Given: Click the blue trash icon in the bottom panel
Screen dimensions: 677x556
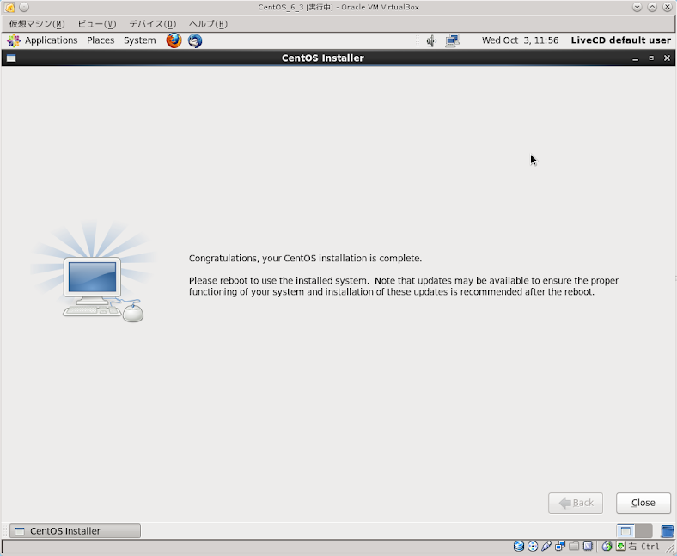Looking at the screenshot, I should (x=667, y=530).
